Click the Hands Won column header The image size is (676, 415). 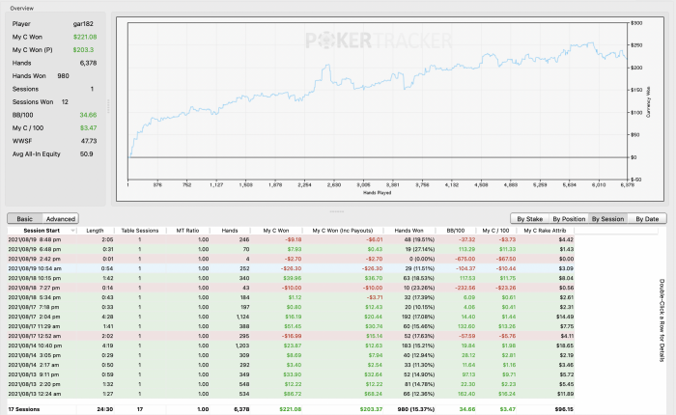click(x=408, y=231)
